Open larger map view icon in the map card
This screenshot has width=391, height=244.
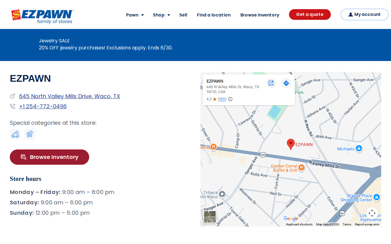(271, 83)
